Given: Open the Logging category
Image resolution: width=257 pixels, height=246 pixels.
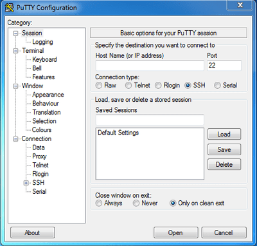Looking at the screenshot, I should tap(42, 42).
